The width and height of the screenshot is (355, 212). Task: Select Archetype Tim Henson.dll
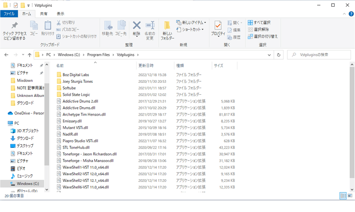pyautogui.click(x=84, y=114)
